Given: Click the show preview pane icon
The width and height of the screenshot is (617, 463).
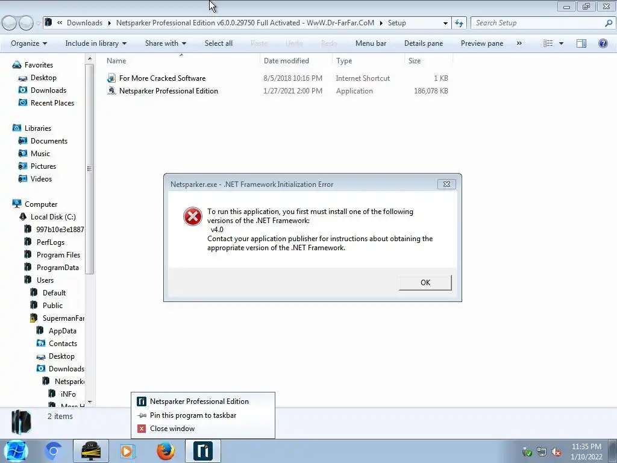Looking at the screenshot, I should coord(581,43).
